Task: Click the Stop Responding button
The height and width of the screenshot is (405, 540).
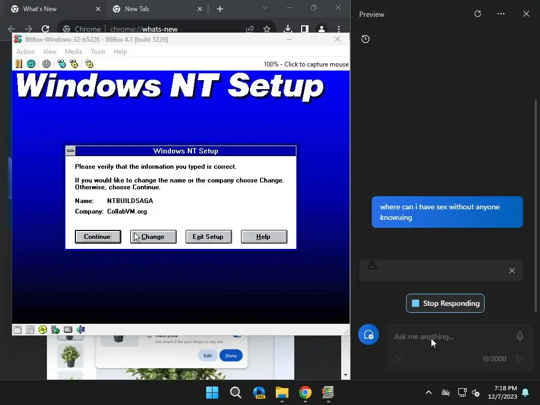Action: point(445,303)
